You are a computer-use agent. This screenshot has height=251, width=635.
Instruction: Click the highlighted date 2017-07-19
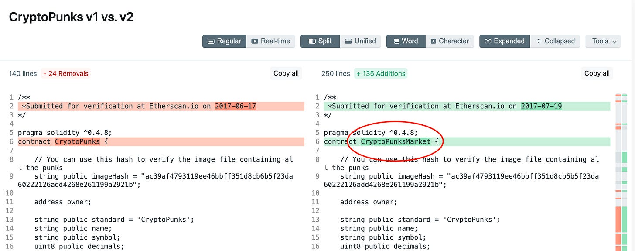[541, 106]
